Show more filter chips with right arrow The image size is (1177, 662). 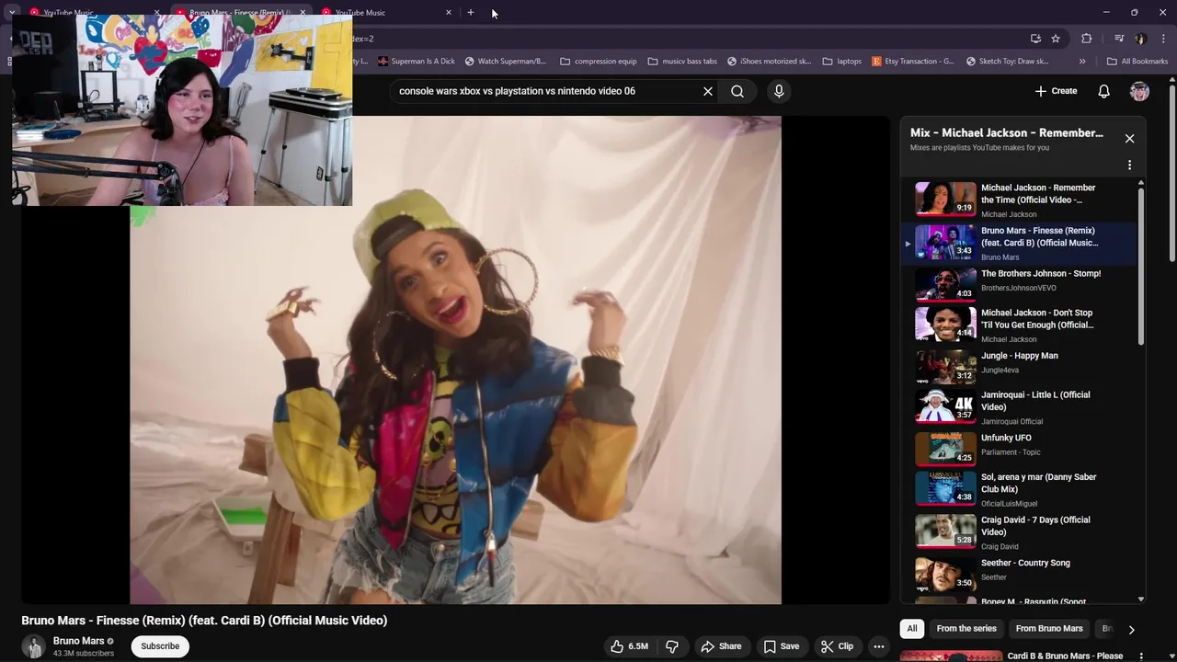[x=1131, y=630]
